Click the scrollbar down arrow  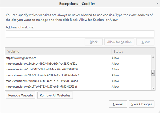153,88
